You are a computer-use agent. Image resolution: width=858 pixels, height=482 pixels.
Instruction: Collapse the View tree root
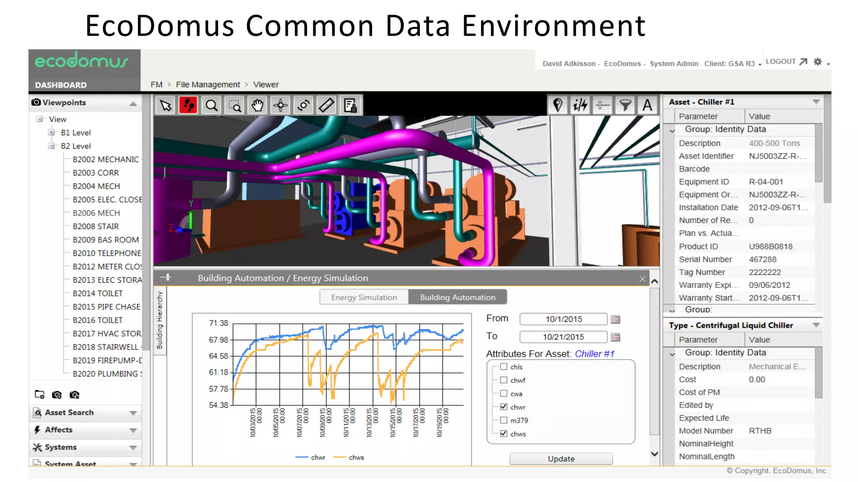coord(39,119)
